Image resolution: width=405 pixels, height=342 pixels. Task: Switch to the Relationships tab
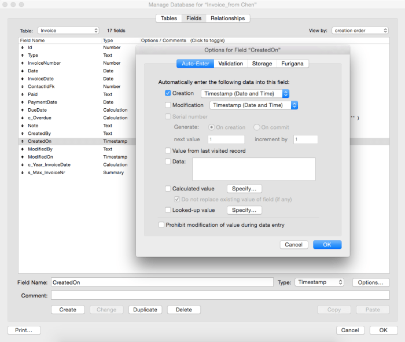[227, 19]
